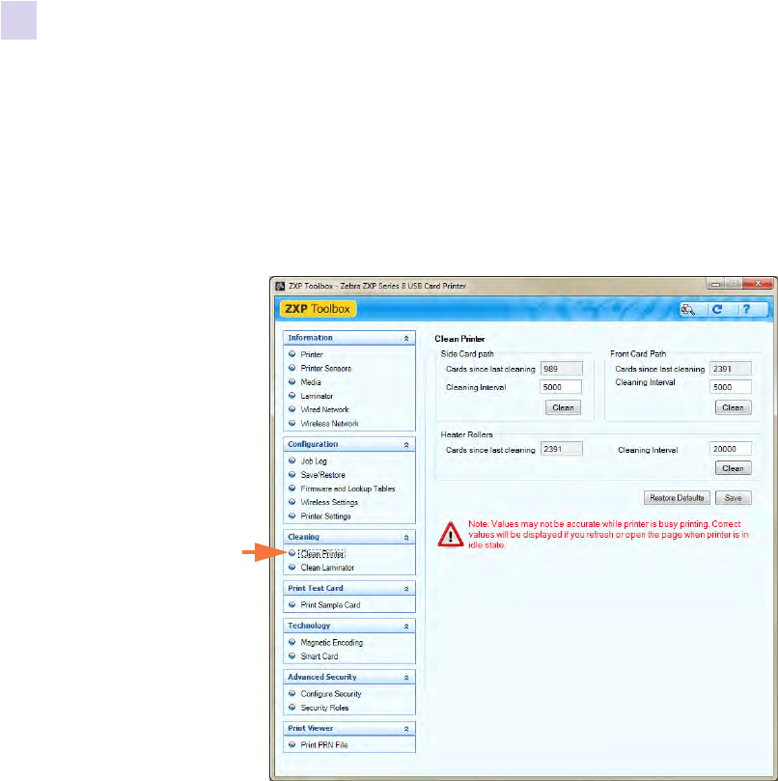
Task: Collapse the Advanced Security section chevron
Action: point(406,678)
